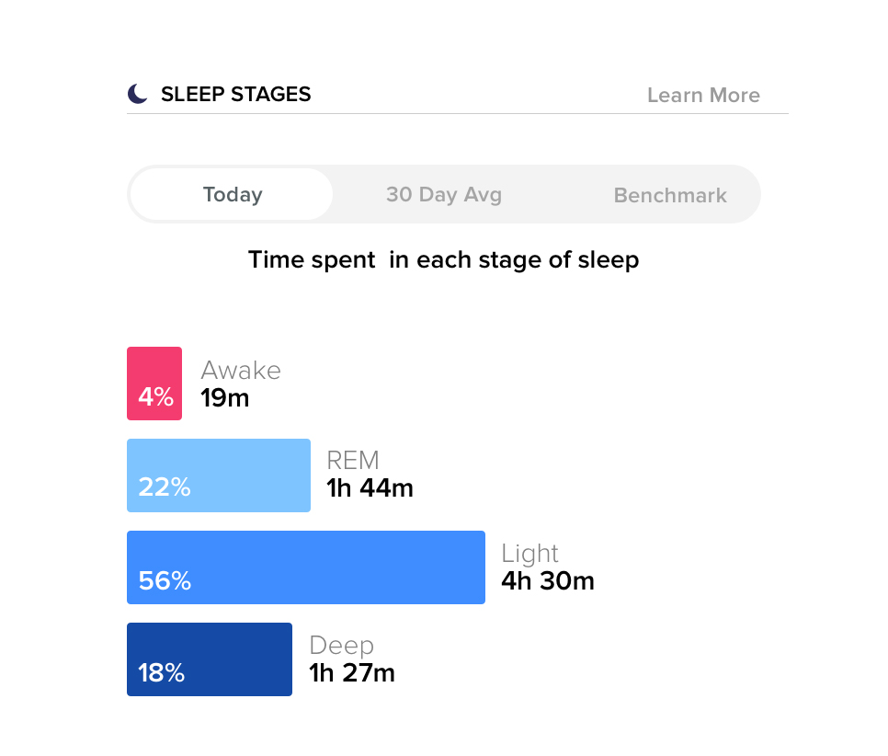
Task: Click the Light stage label
Action: (x=529, y=554)
